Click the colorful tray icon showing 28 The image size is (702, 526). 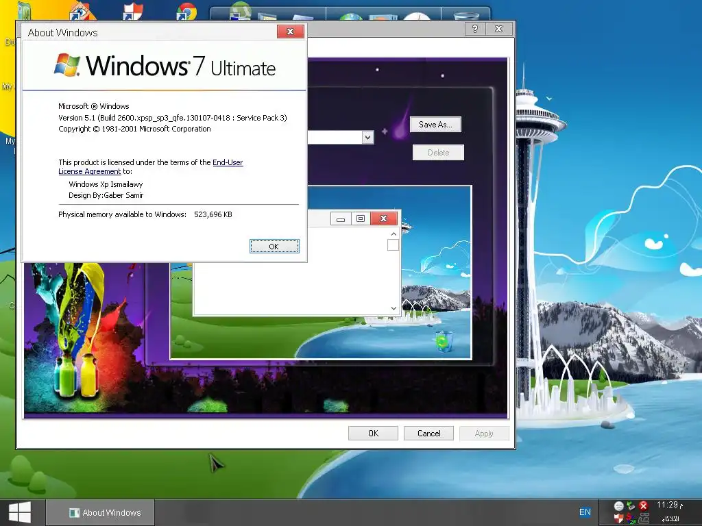pos(631,518)
